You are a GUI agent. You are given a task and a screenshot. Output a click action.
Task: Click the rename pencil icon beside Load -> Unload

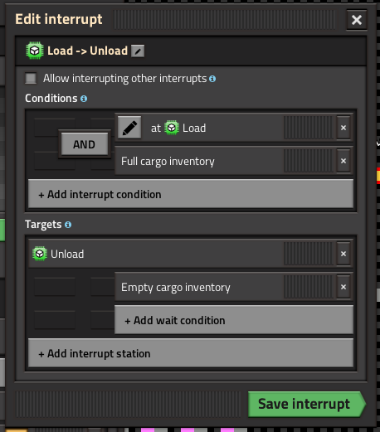coord(138,51)
